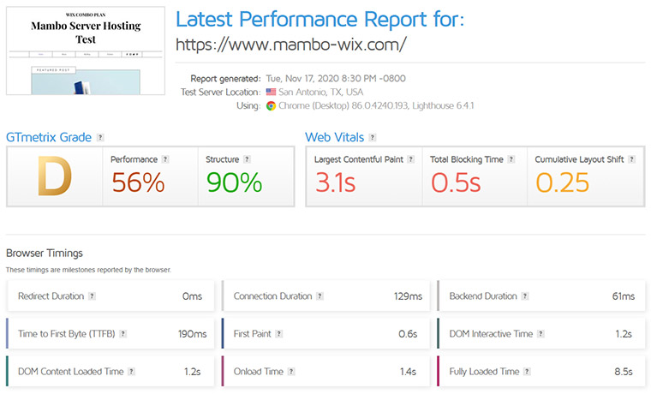Select the 3.1s Largest Contentful Paint value
The image size is (651, 394).
[x=336, y=182]
